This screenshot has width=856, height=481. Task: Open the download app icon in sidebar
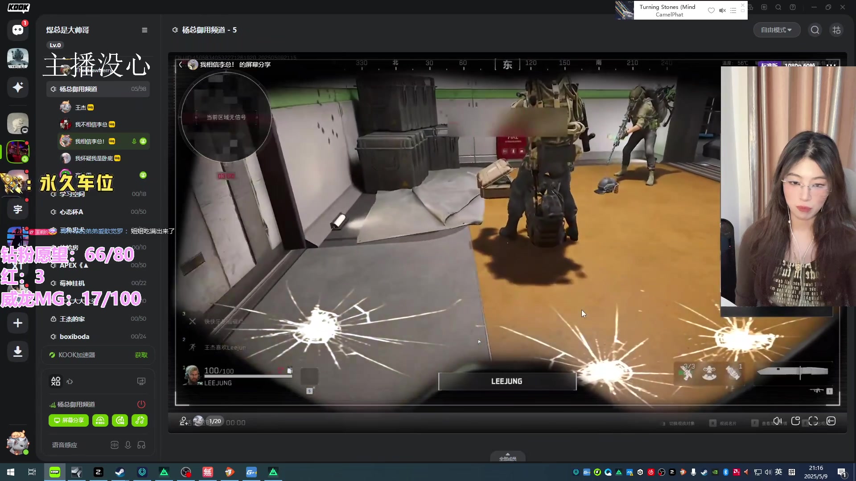tap(18, 351)
